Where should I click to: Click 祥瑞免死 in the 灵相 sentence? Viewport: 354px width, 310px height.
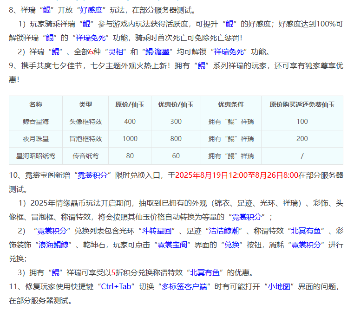[229, 52]
